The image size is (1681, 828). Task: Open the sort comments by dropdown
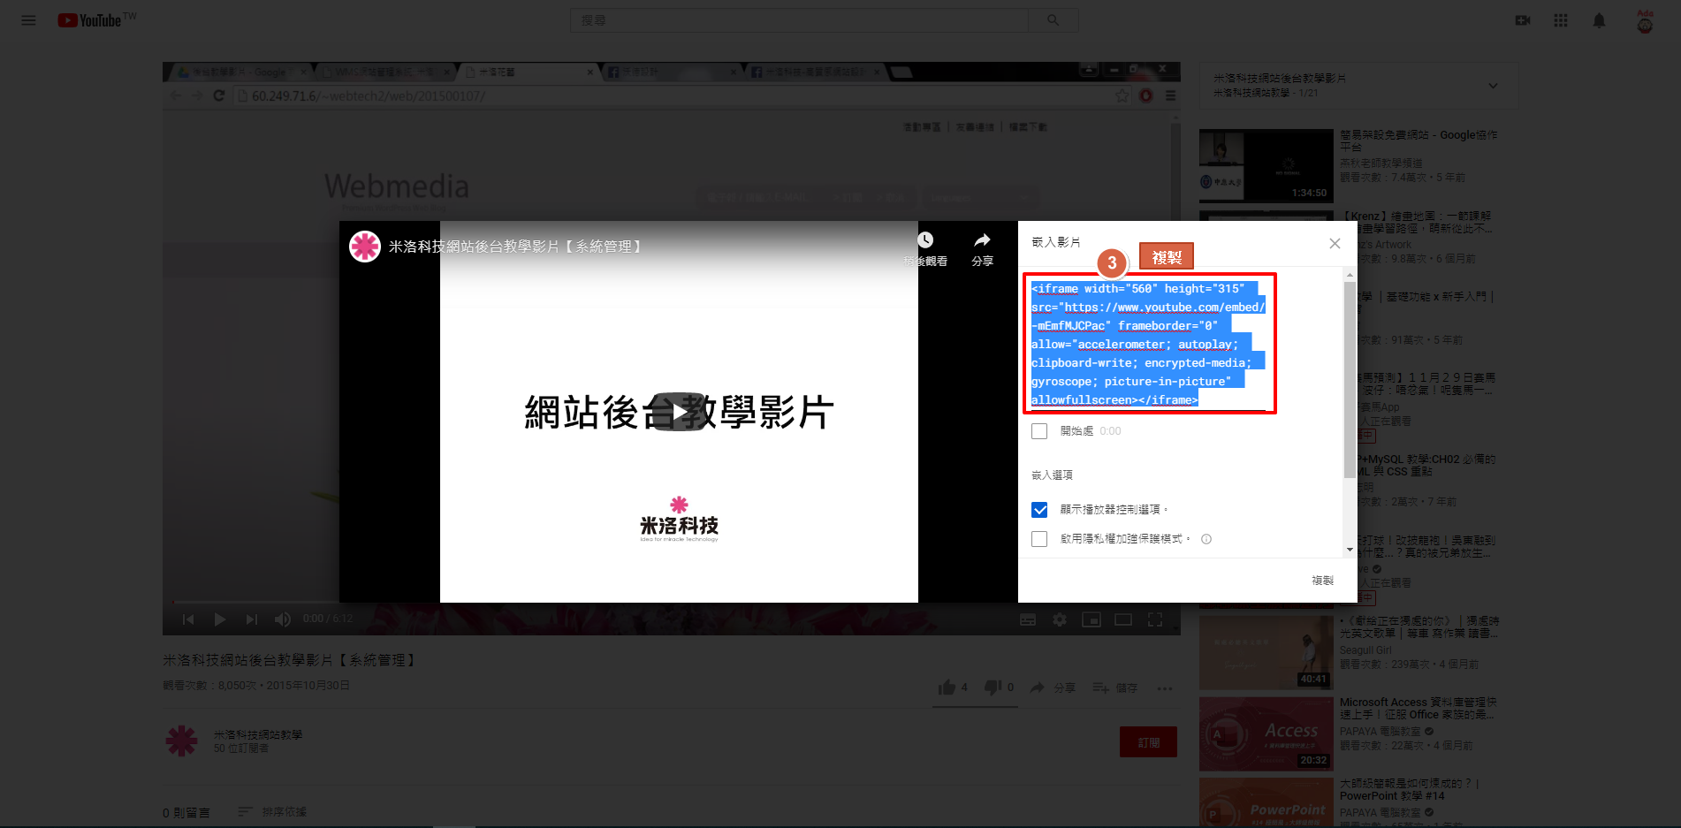click(272, 812)
